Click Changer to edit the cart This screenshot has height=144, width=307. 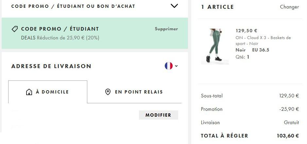tap(289, 7)
